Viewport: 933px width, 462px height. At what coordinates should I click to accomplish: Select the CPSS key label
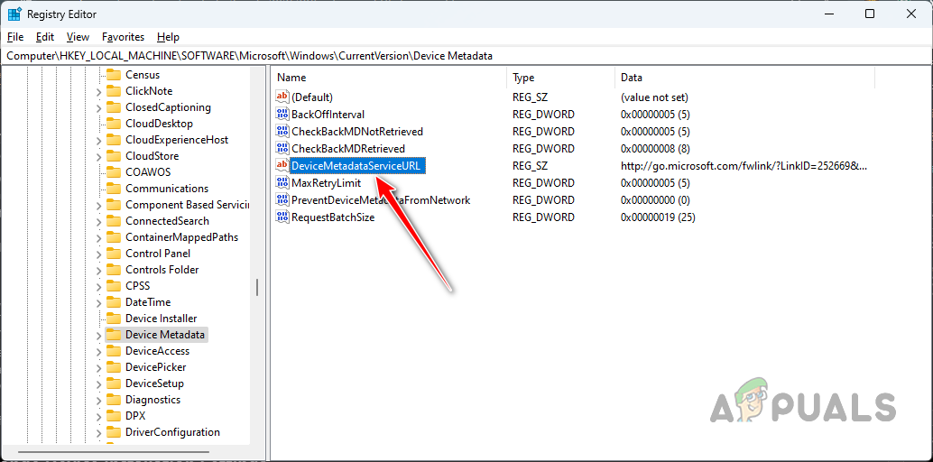click(137, 286)
